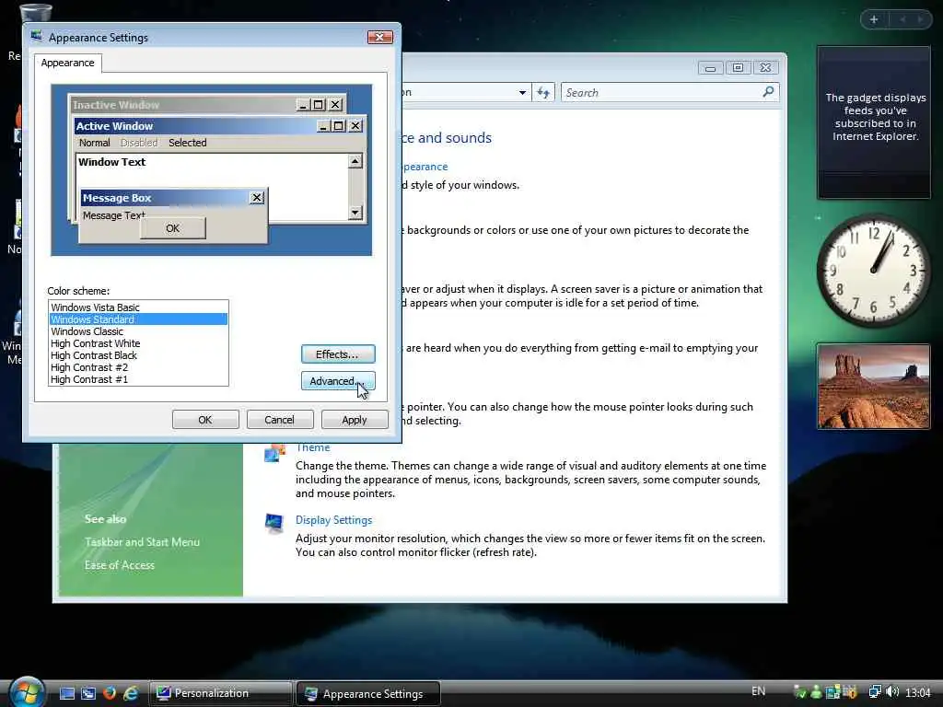The image size is (943, 707).
Task: Click the green checkmark tray icon
Action: point(800,692)
